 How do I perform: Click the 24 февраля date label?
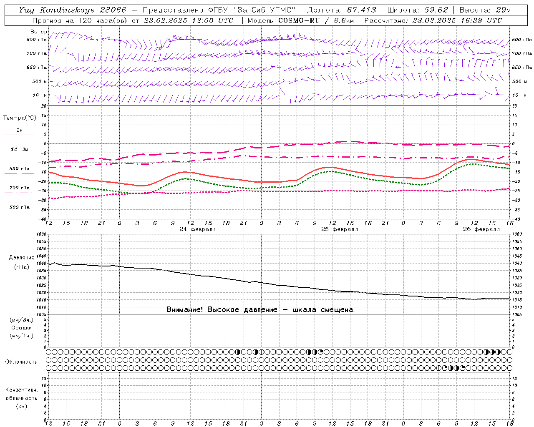pyautogui.click(x=198, y=229)
